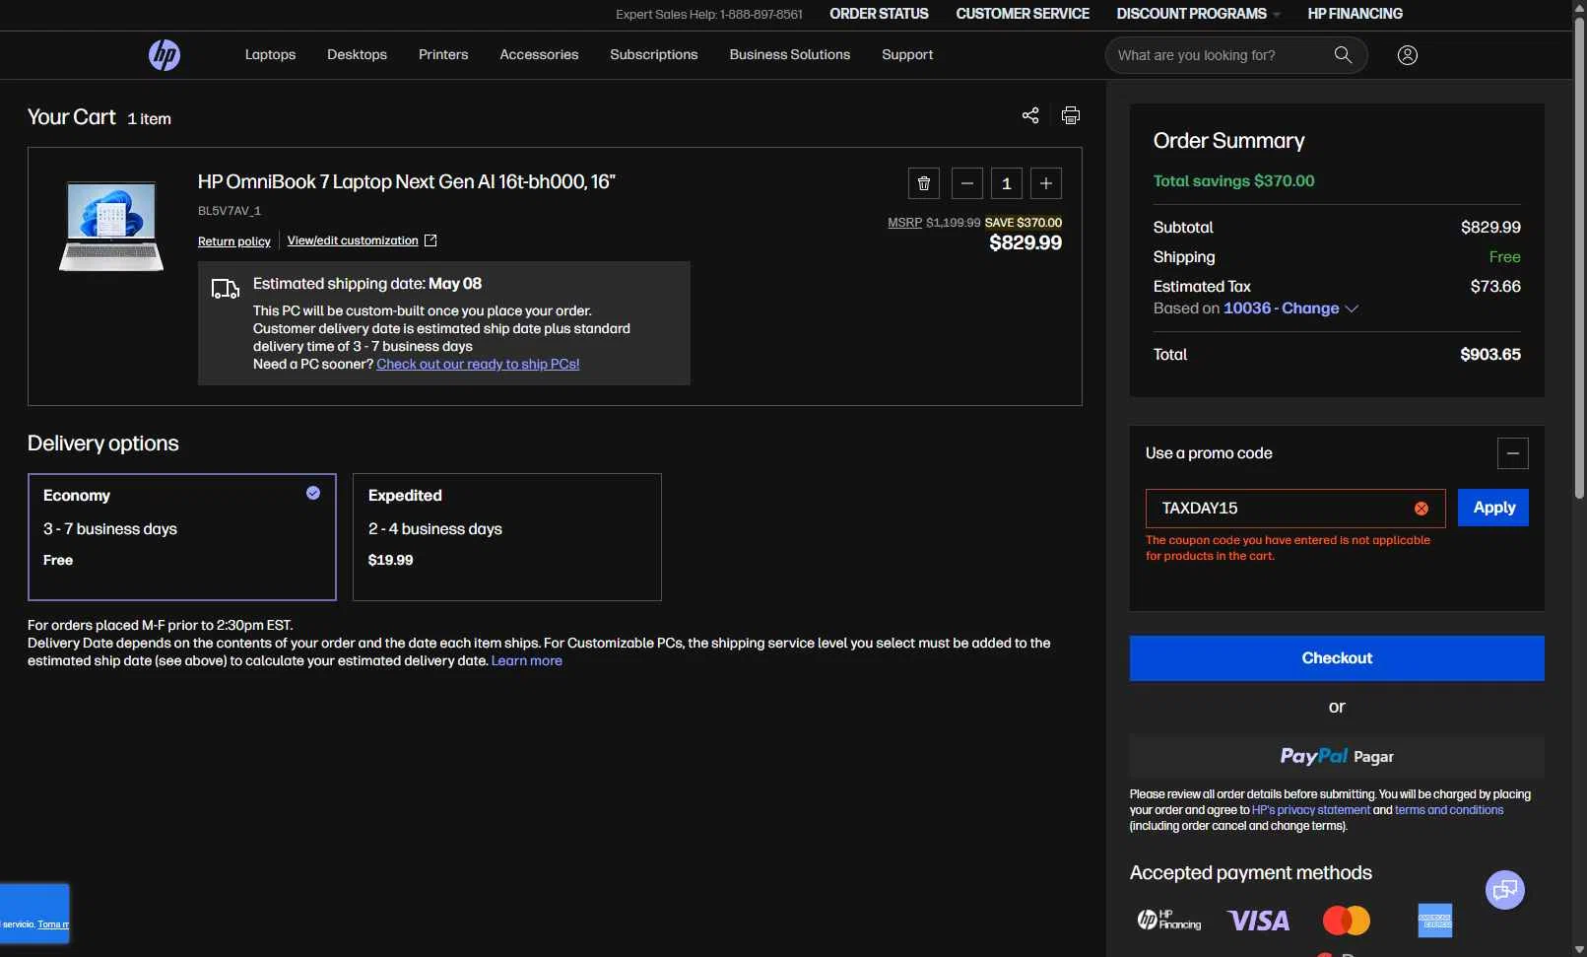
Task: Click the Learn more delivery link
Action: [x=527, y=661]
